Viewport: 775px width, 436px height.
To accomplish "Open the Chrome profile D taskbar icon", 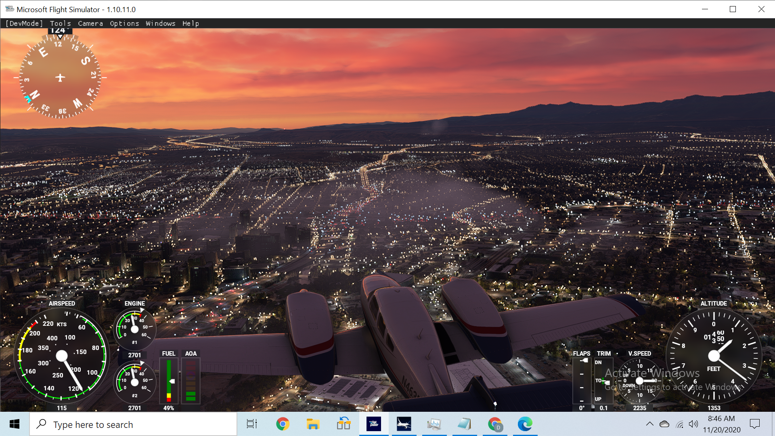I will (495, 424).
